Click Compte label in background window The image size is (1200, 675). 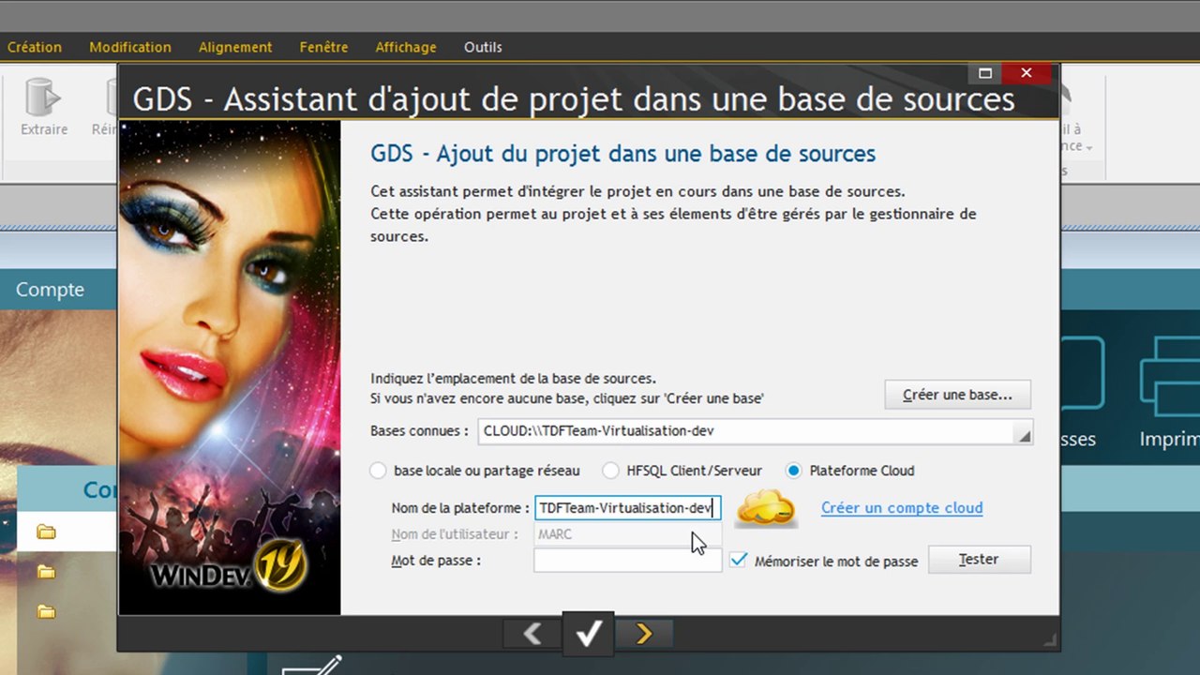[x=50, y=290]
